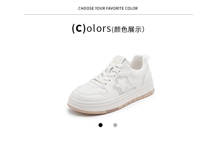Switch to the gray carousel dot
The width and height of the screenshot is (216, 144).
(115, 125)
